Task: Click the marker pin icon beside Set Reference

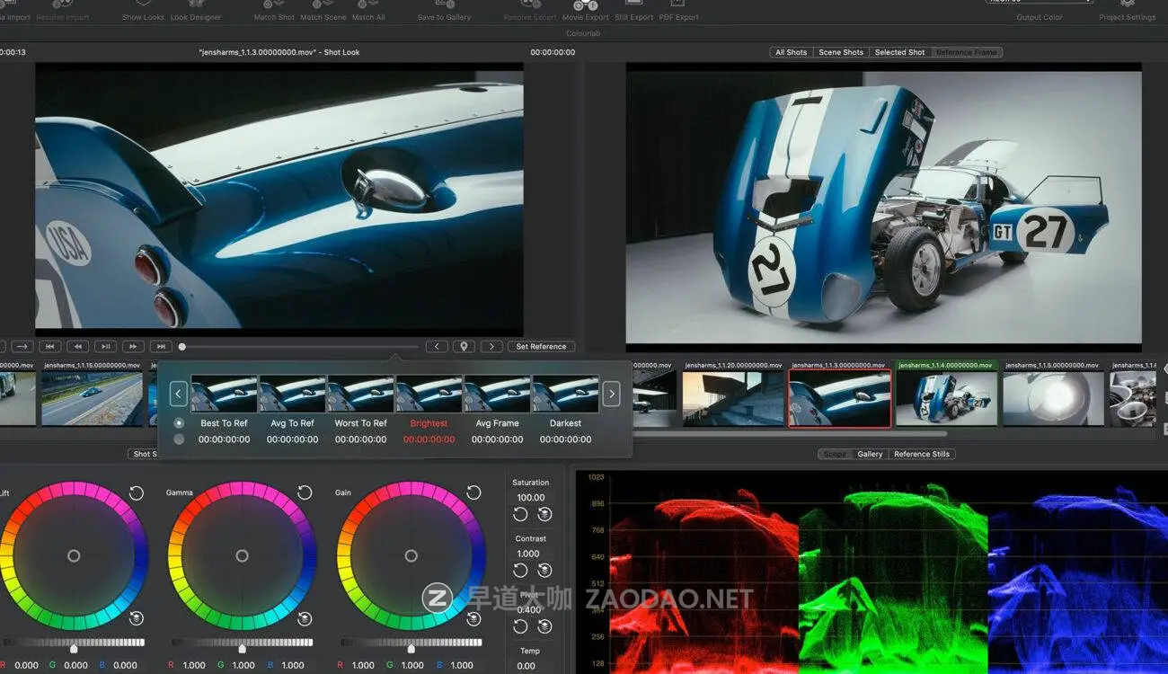Action: (464, 347)
